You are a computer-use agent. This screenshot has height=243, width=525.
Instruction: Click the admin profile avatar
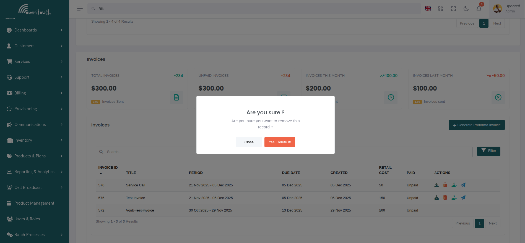click(x=497, y=9)
